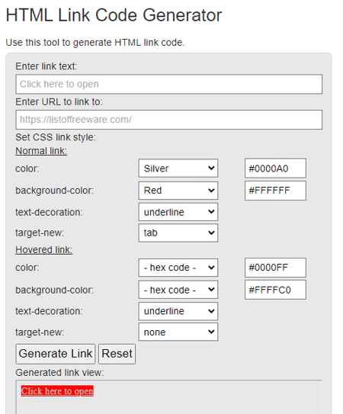Viewport: 343px width, 414px height.
Task: Expand Normal link text-decoration dropdown
Action: tap(178, 212)
